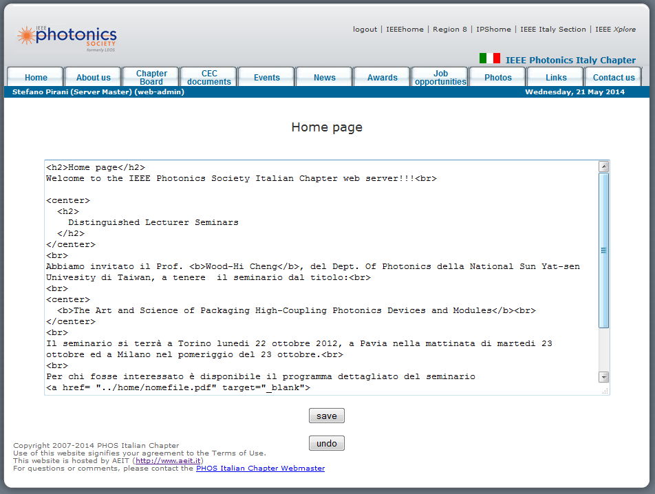Open the IEEE Italy Section link
Screen dimensions: 655x494
pyautogui.click(x=553, y=29)
